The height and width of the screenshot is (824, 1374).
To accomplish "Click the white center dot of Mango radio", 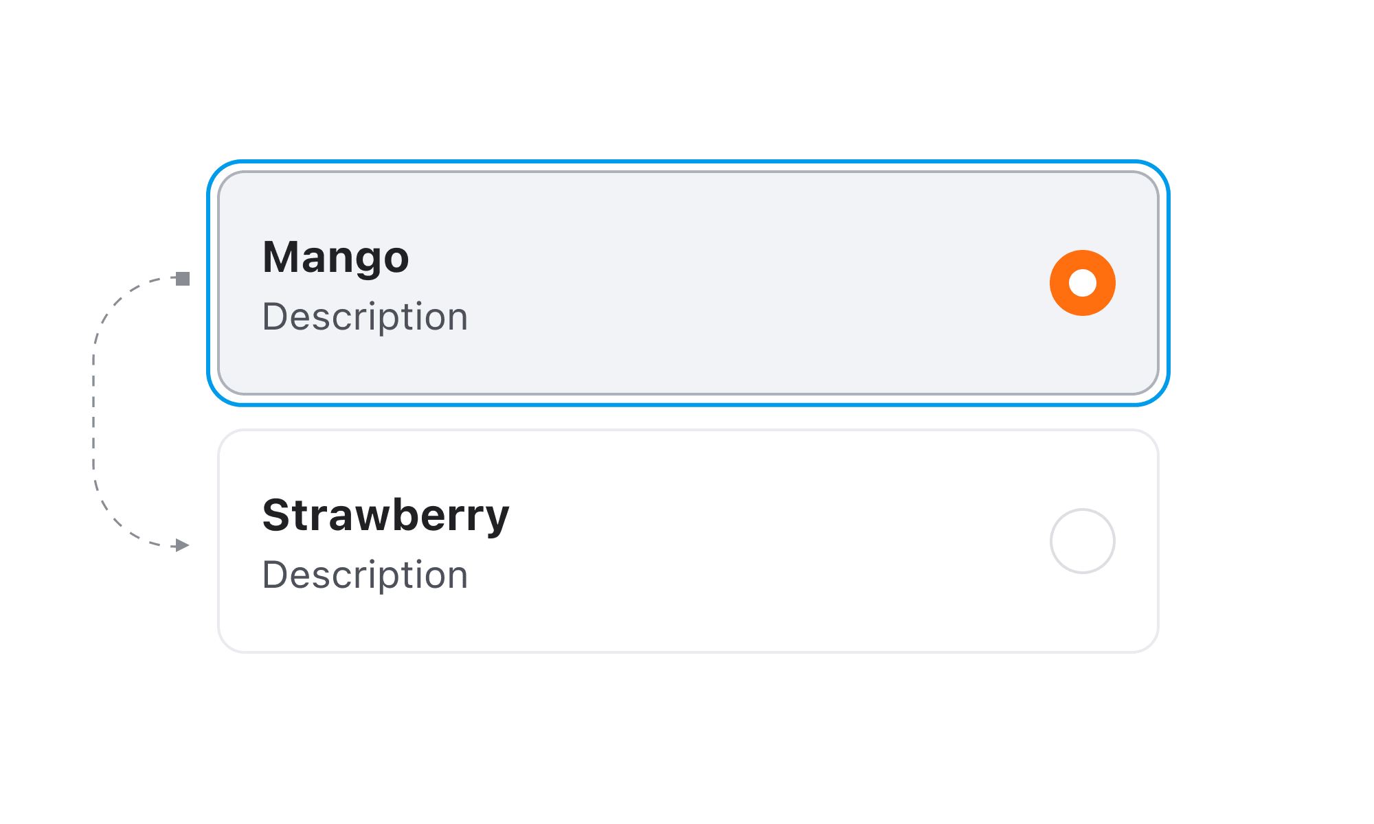I will (1083, 283).
